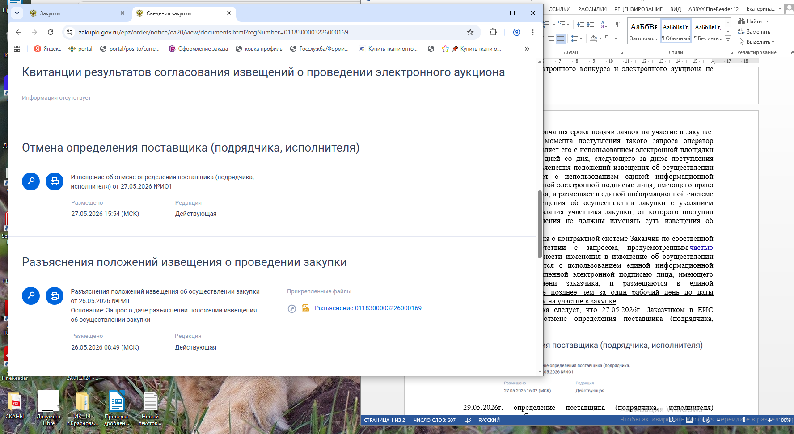Image resolution: width=794 pixels, height=434 pixels.
Task: View site information icon in address bar
Action: click(69, 32)
